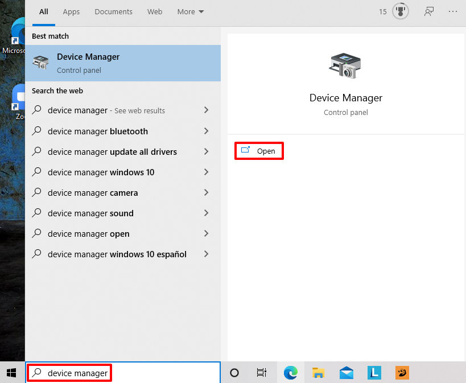Viewport: 466px width, 383px height.
Task: Expand arrow for device manager camera
Action: tap(206, 193)
